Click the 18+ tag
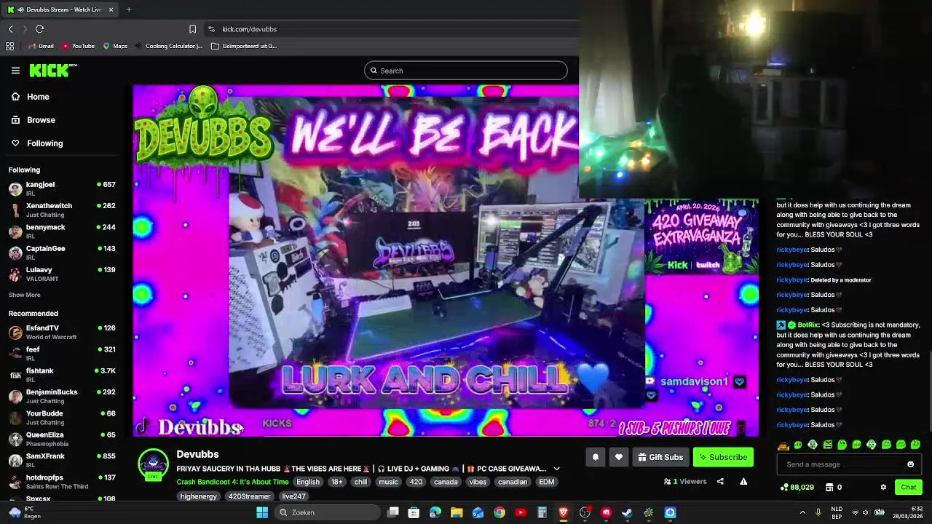The width and height of the screenshot is (932, 524). pos(337,482)
